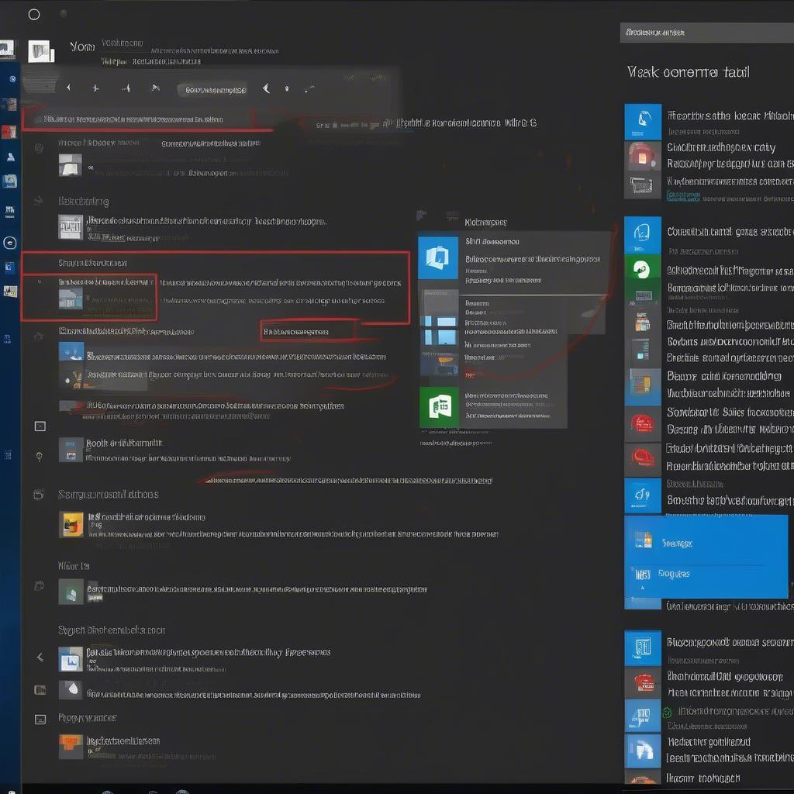Click the bold left chevron right of the pill button
794x794 pixels.
tap(266, 88)
